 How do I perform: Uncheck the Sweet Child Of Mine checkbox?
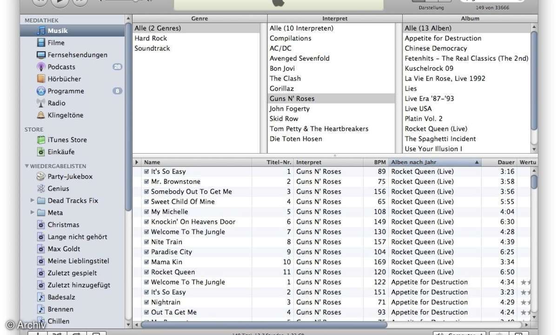point(147,202)
